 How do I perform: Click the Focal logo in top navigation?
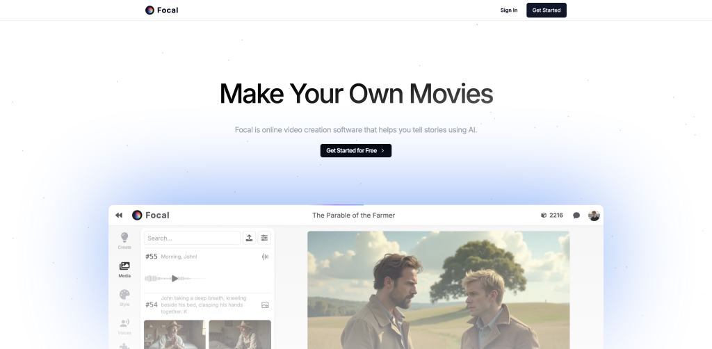(x=161, y=10)
